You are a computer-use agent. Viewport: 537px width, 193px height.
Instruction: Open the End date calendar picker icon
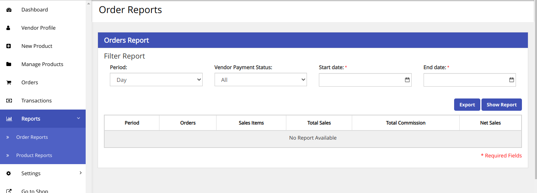pos(511,80)
